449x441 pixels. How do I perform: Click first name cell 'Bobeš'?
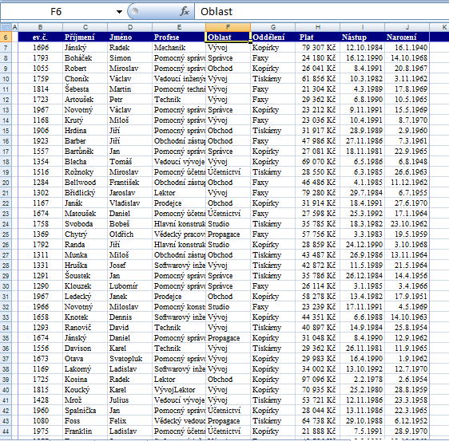(x=130, y=224)
